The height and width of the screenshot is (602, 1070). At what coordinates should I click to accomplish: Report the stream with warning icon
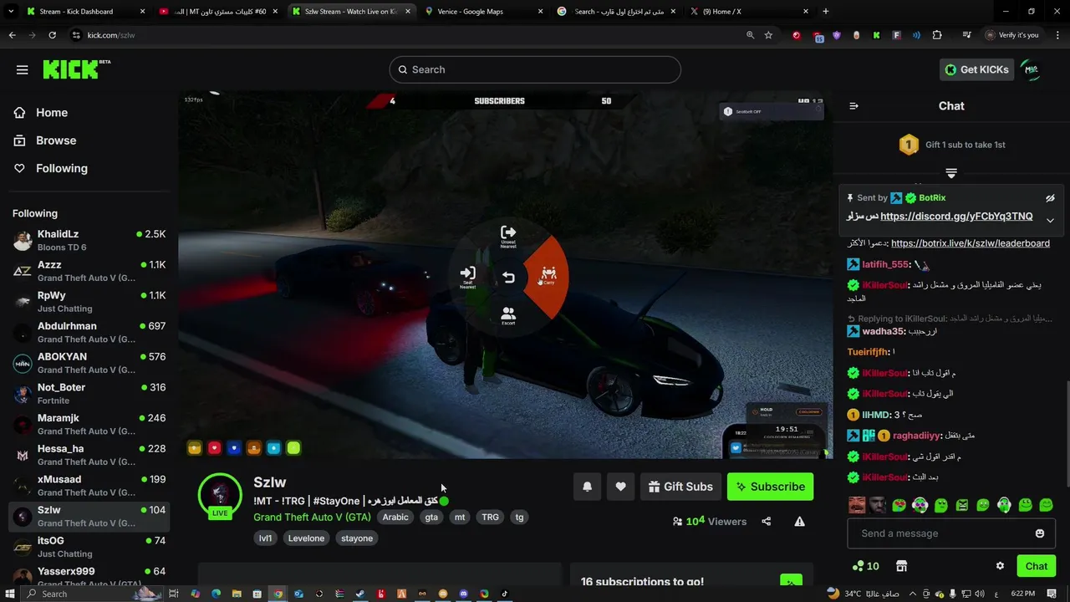point(799,522)
